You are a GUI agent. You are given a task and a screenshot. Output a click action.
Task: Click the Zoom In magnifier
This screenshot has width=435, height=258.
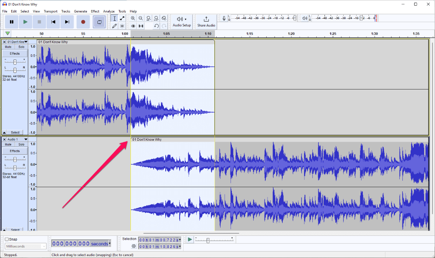133,18
